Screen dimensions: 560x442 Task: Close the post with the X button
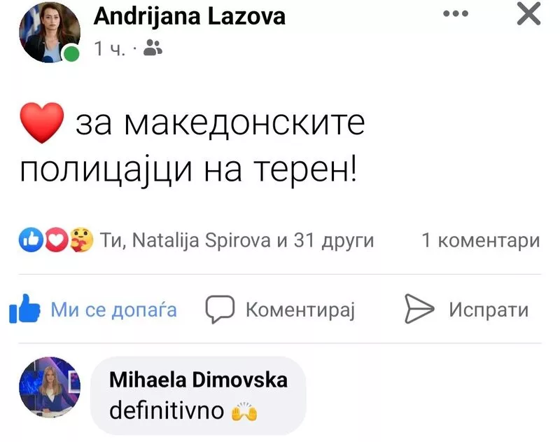pyautogui.click(x=528, y=15)
